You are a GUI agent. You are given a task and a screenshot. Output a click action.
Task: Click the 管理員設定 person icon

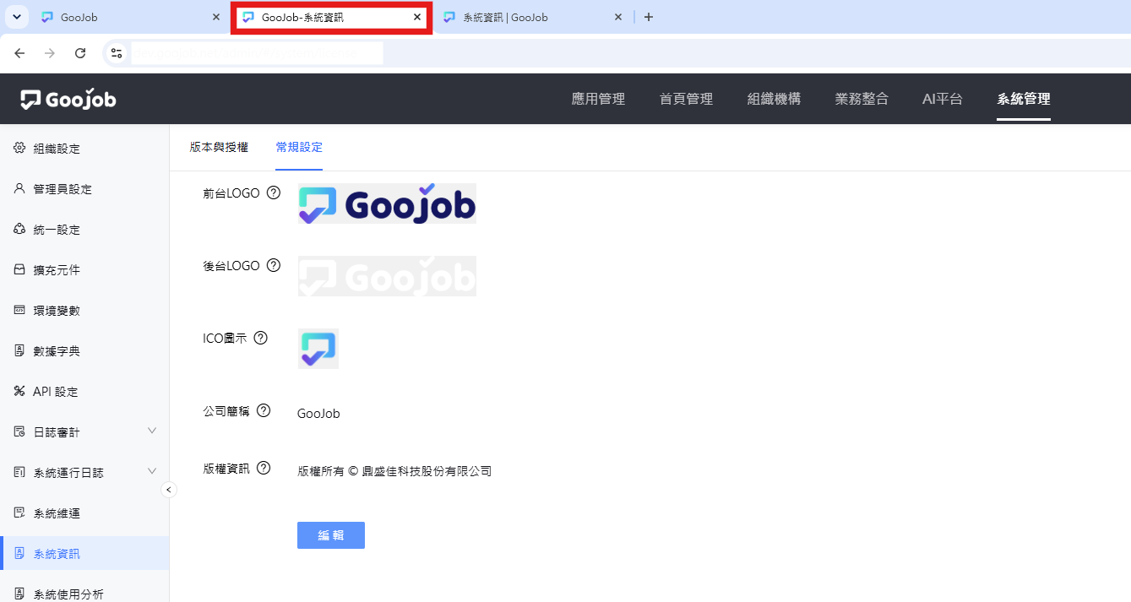click(19, 189)
